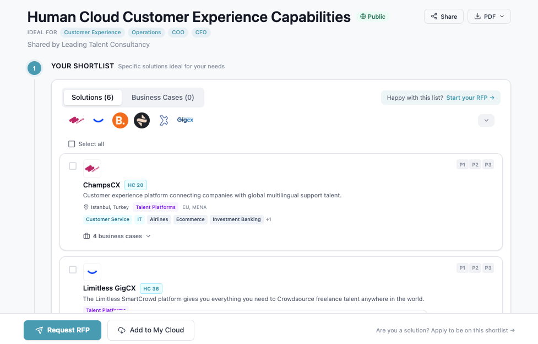Click the blue X-shaped logo in the logo strip

164,120
